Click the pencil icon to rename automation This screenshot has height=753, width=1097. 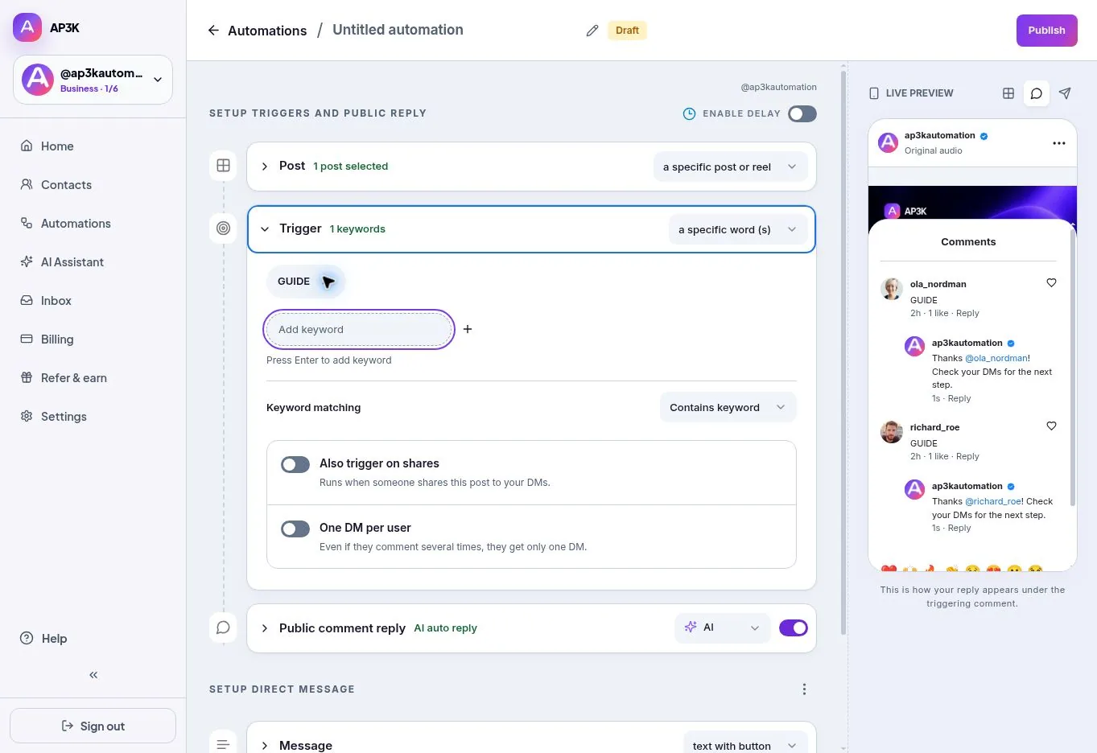pyautogui.click(x=592, y=31)
